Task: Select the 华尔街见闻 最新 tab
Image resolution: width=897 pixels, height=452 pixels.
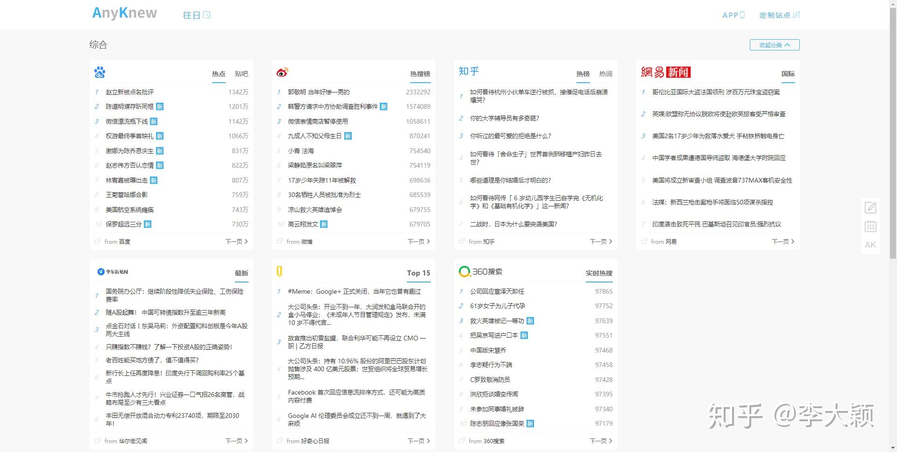Action: (242, 273)
